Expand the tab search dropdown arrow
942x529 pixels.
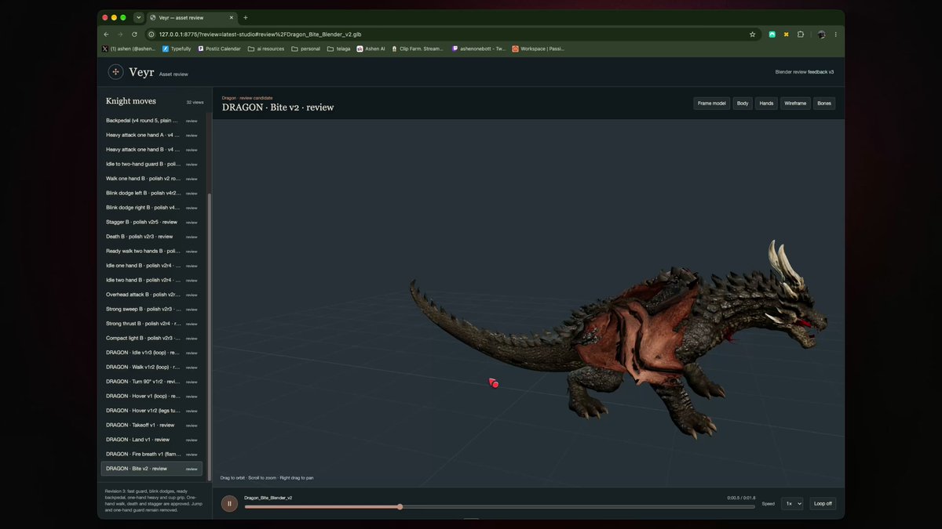[139, 17]
